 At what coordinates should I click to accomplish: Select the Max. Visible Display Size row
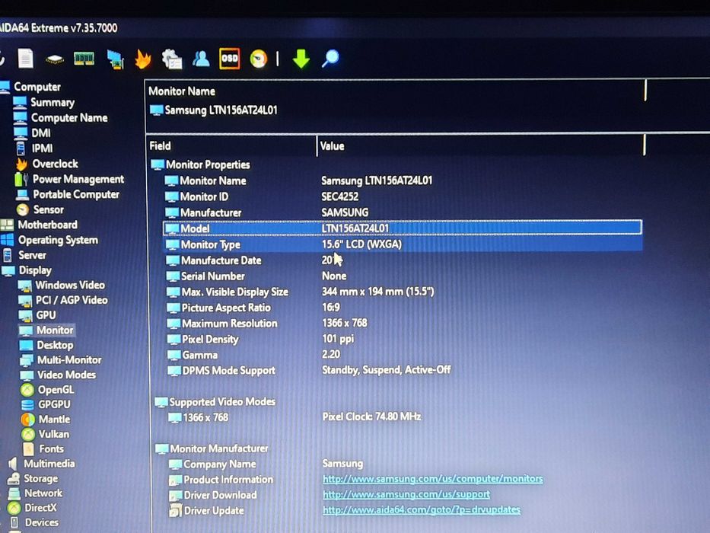pos(403,292)
